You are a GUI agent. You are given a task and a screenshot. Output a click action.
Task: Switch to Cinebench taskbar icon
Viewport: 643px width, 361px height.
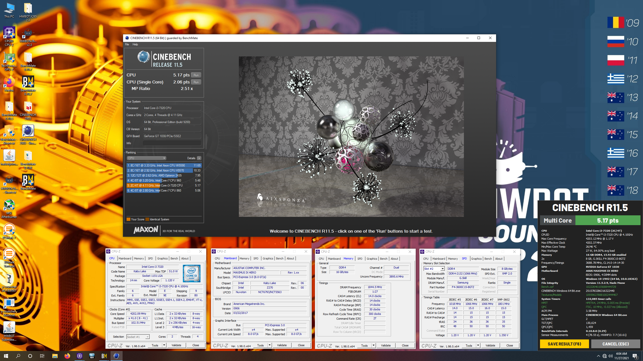[116, 356]
